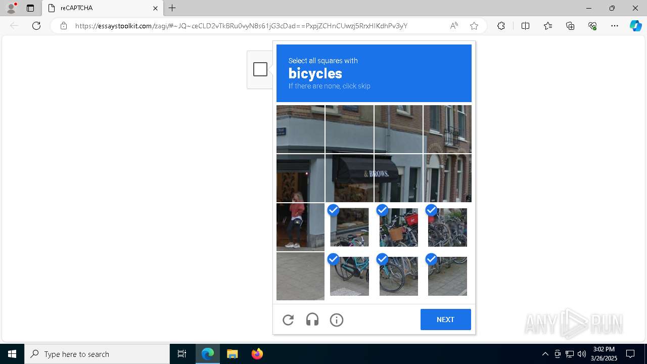Open Collections panel
Image resolution: width=647 pixels, height=364 pixels.
[570, 26]
